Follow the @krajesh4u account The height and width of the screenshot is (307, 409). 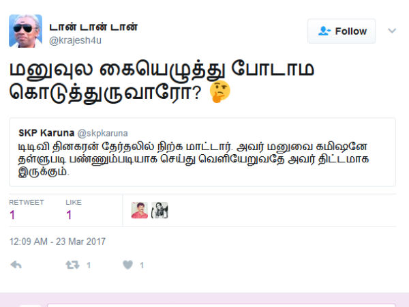(342, 31)
